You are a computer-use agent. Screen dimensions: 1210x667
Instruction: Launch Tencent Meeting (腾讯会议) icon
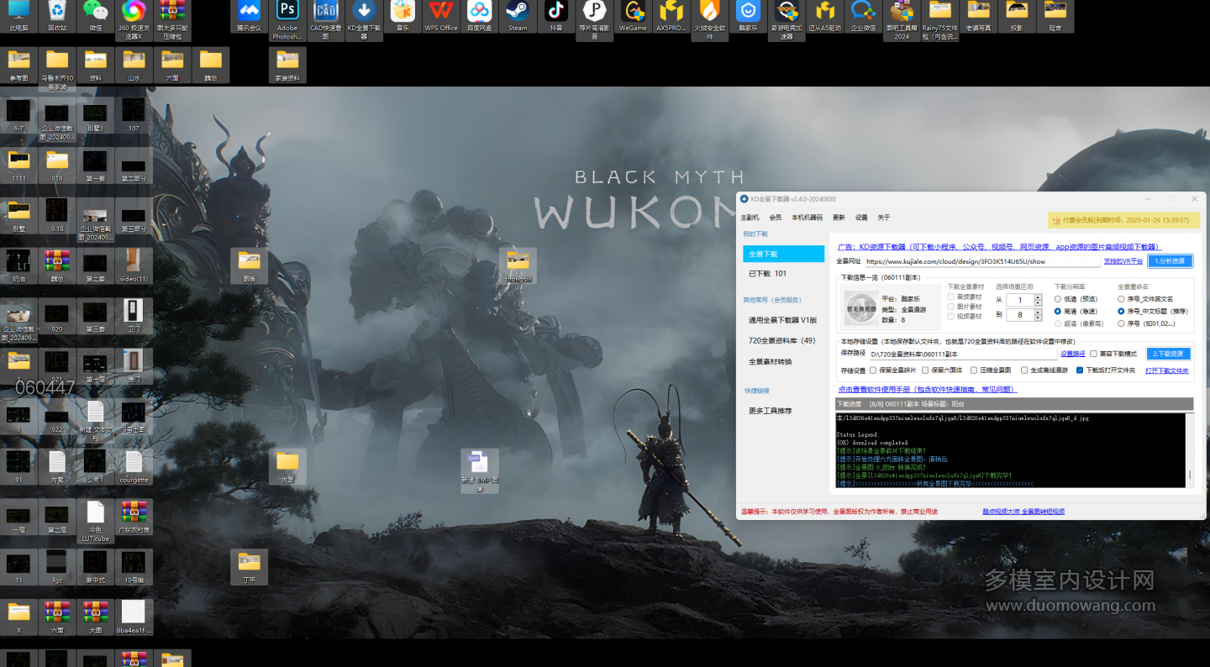(249, 12)
